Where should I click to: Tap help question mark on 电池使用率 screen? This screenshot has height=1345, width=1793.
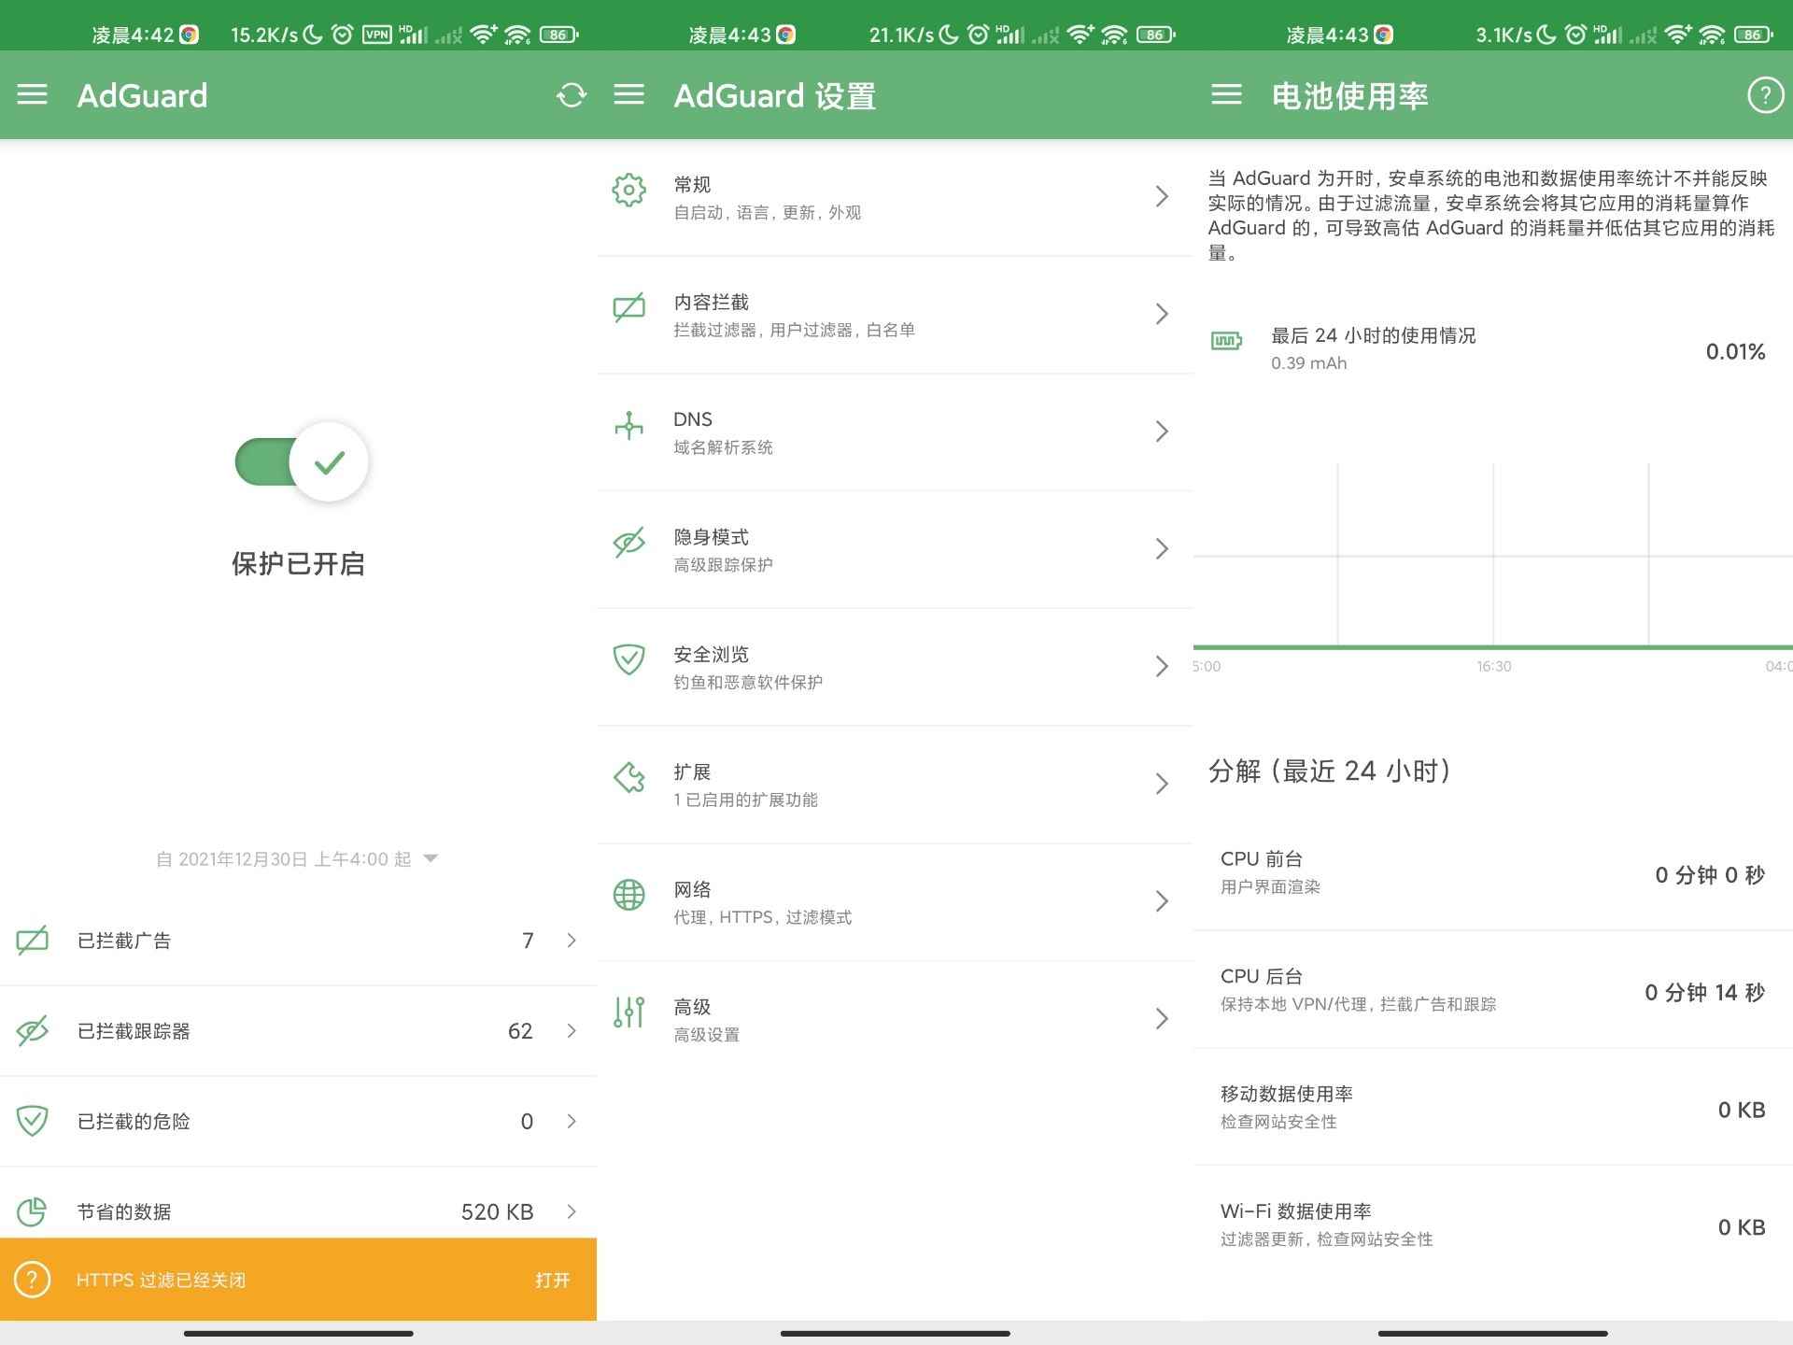[x=1764, y=95]
